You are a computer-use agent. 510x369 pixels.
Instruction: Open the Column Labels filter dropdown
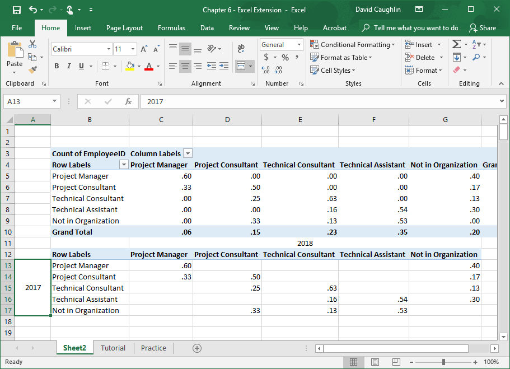[188, 153]
